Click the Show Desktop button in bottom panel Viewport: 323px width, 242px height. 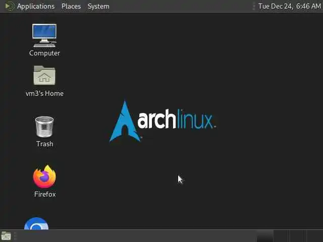[6, 236]
